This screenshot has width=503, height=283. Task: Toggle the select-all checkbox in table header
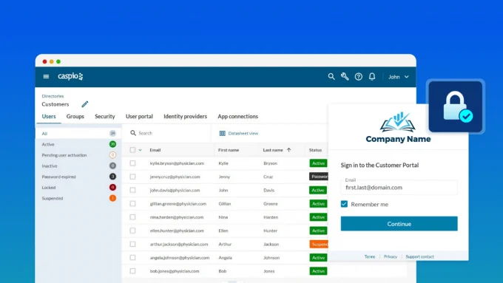pos(132,150)
